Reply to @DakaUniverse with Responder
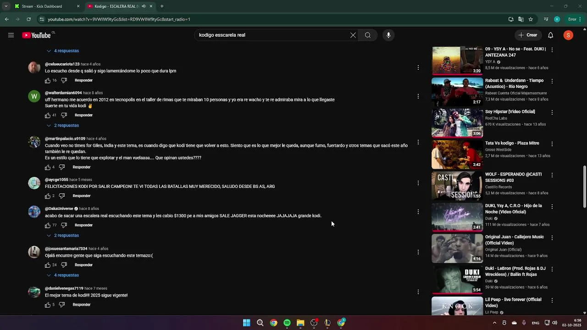 point(83,225)
